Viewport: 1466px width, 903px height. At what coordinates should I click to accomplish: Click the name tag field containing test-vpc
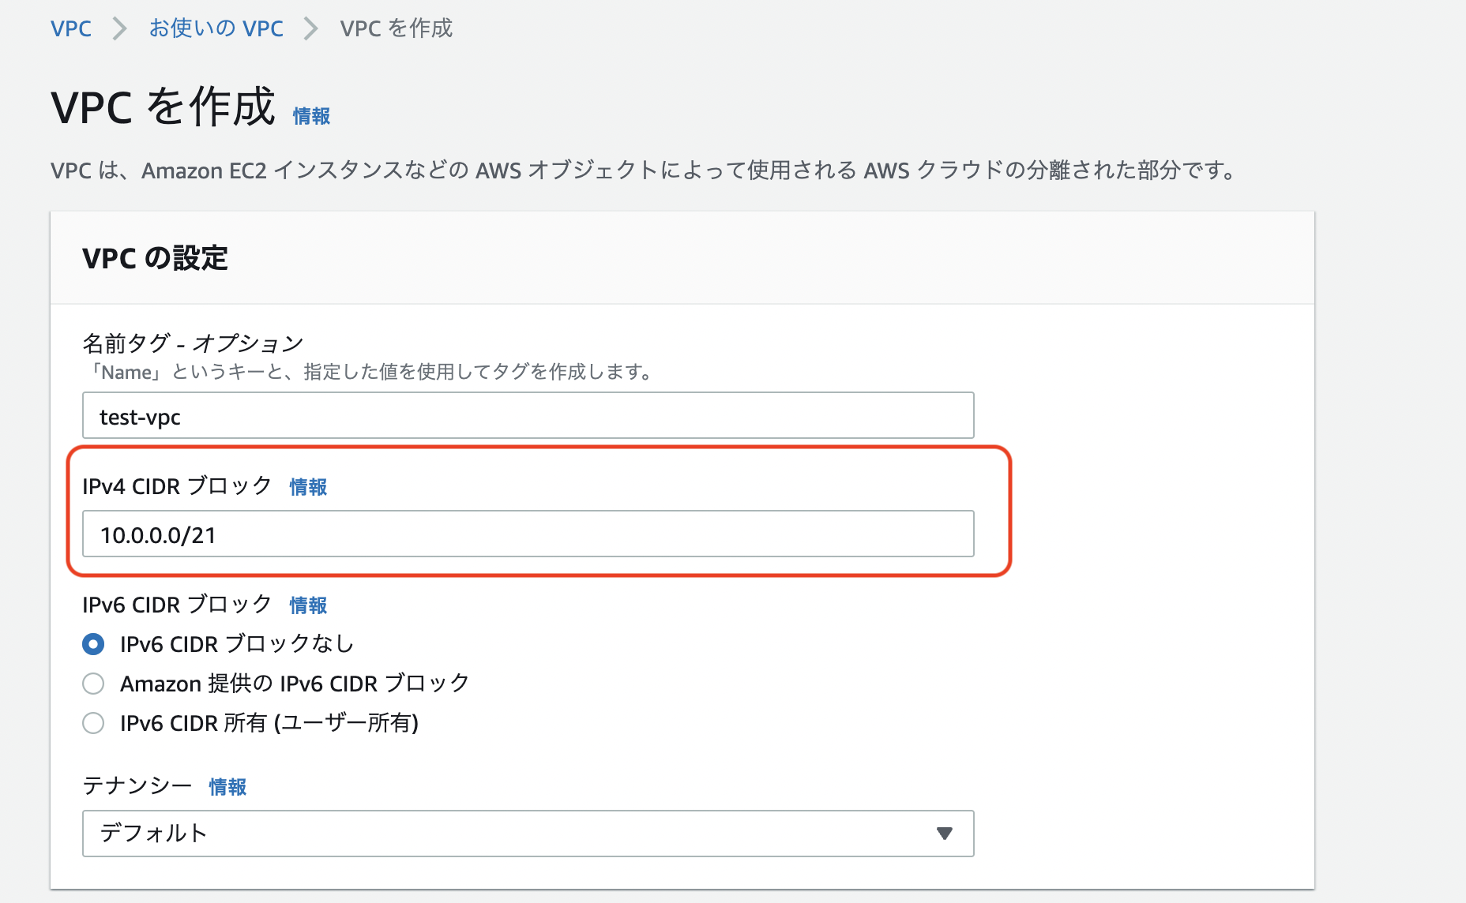click(528, 415)
